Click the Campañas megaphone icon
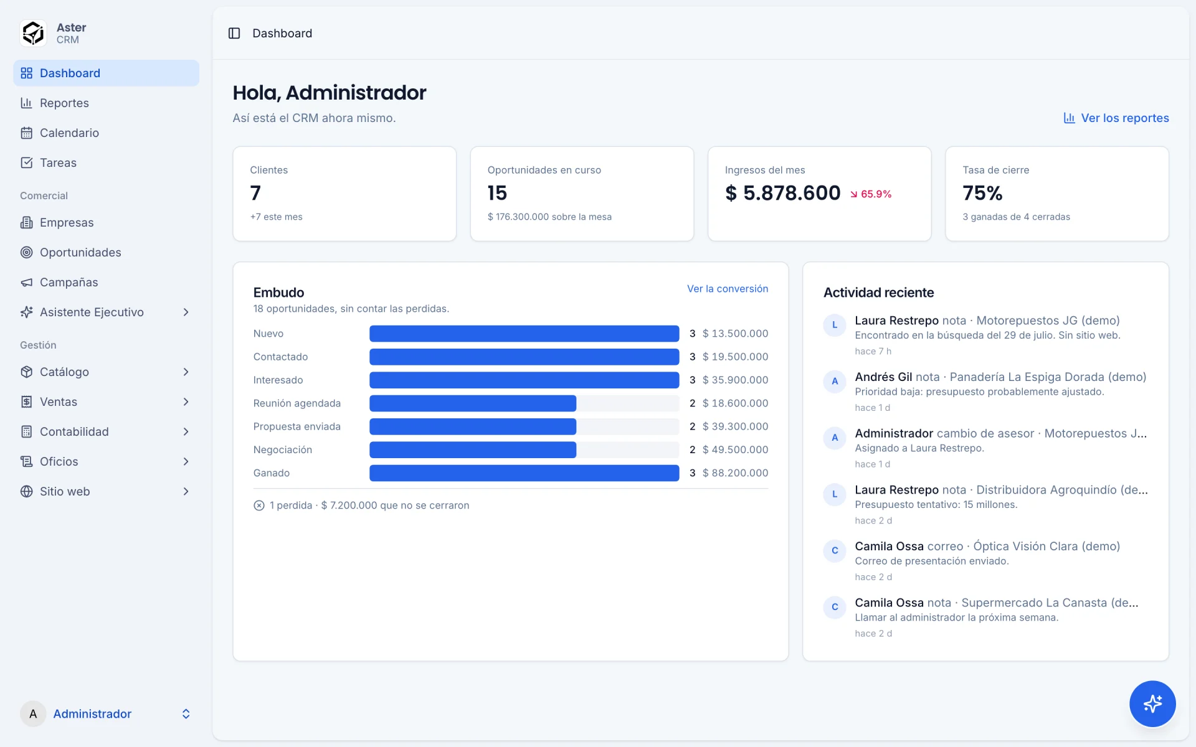This screenshot has width=1196, height=747. point(26,282)
